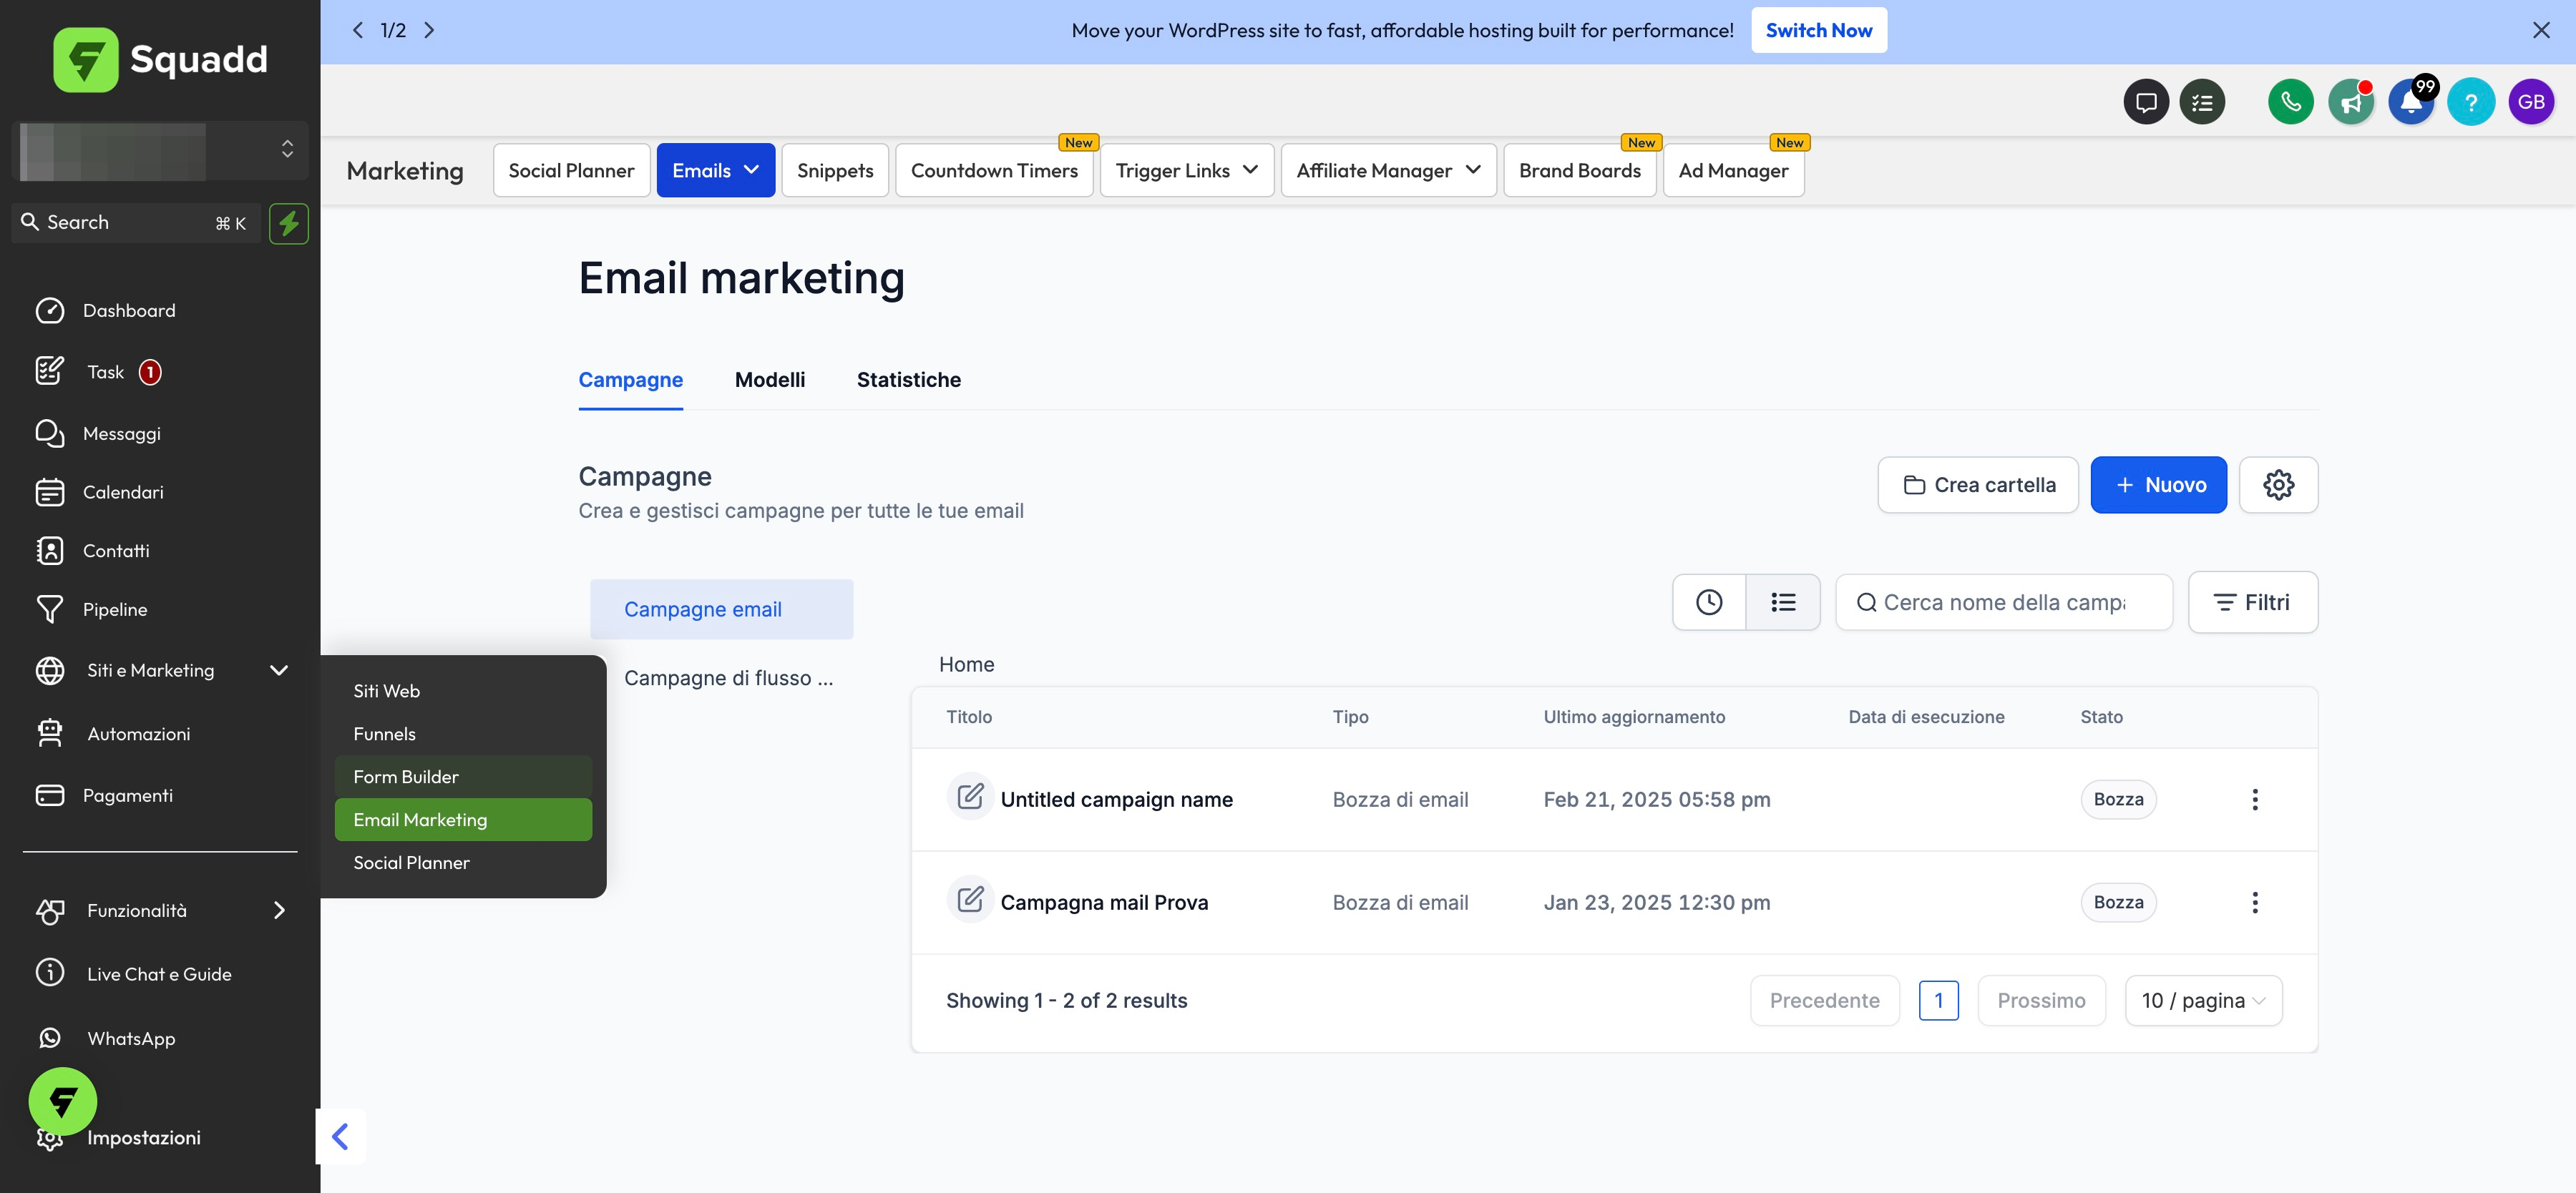This screenshot has height=1193, width=2576.
Task: Expand the Affiliate Manager dropdown
Action: coord(1387,171)
